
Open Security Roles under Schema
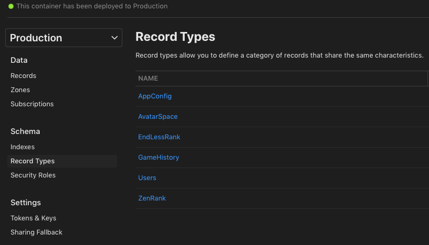coord(33,175)
